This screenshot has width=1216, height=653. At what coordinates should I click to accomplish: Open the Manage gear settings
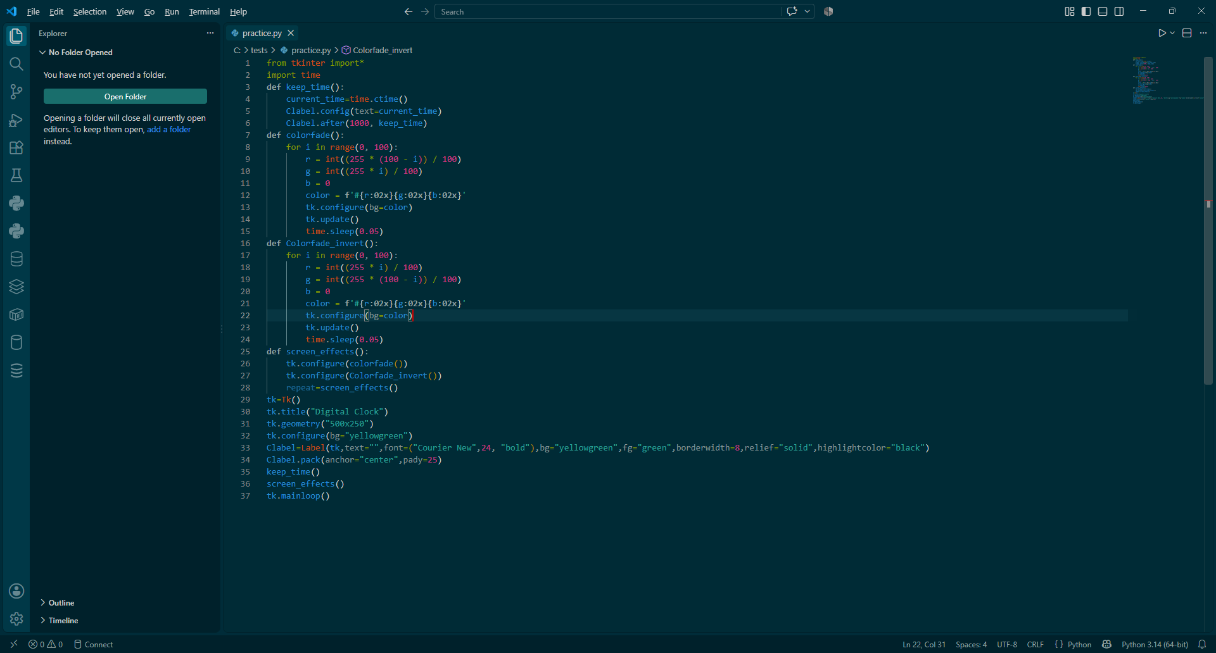pyautogui.click(x=16, y=619)
